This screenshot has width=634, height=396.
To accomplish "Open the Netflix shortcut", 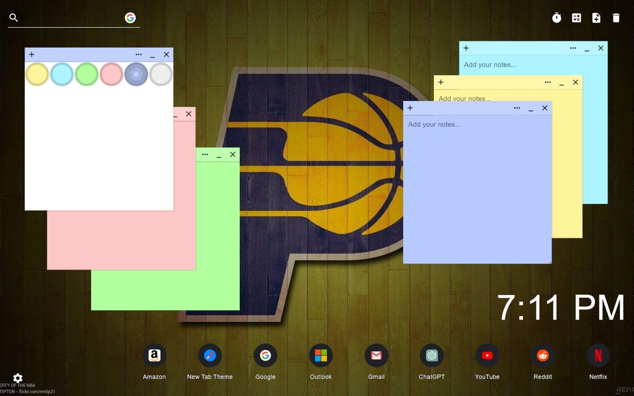I will point(598,355).
